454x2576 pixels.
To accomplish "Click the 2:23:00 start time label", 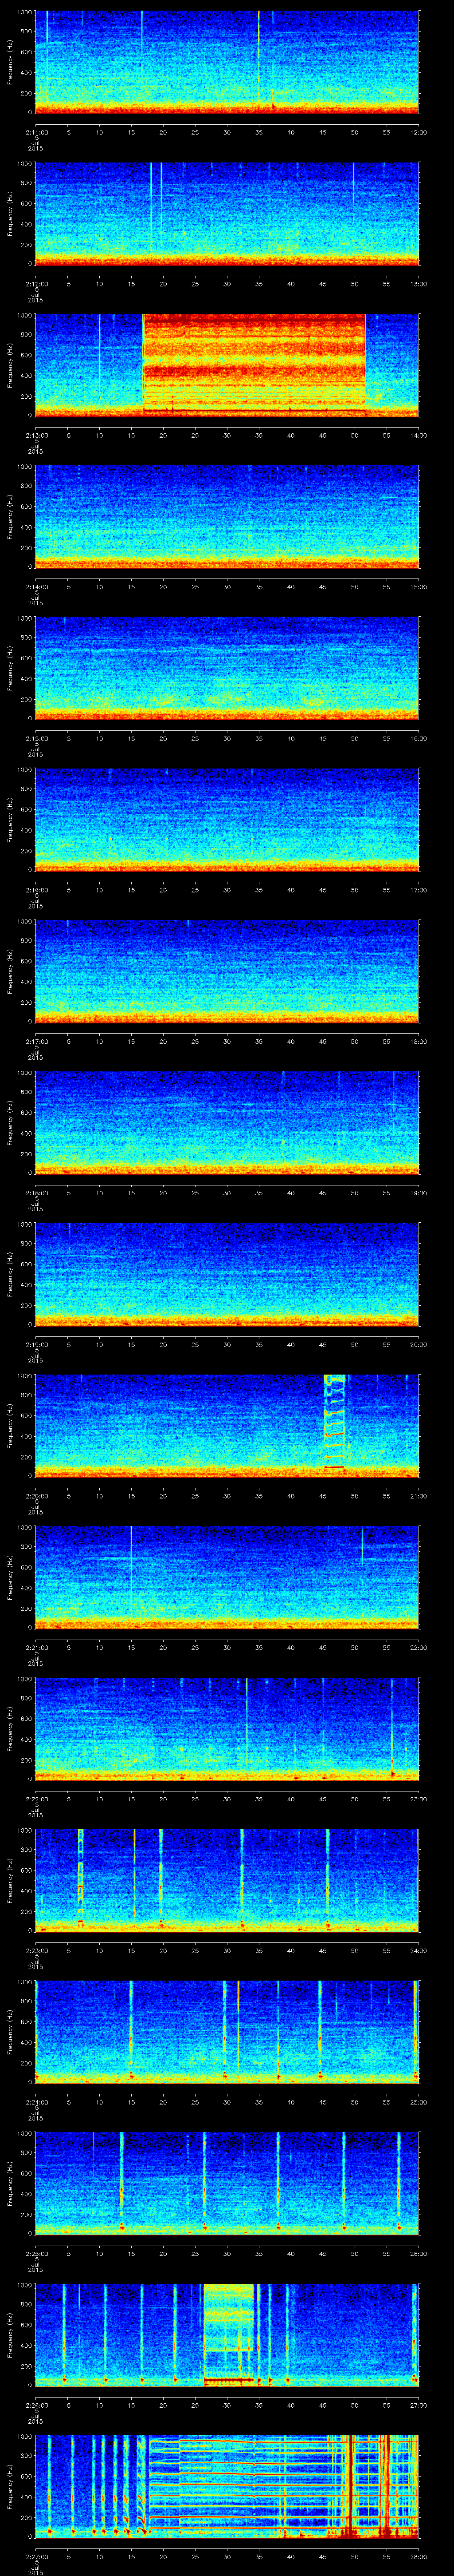I will [36, 1951].
